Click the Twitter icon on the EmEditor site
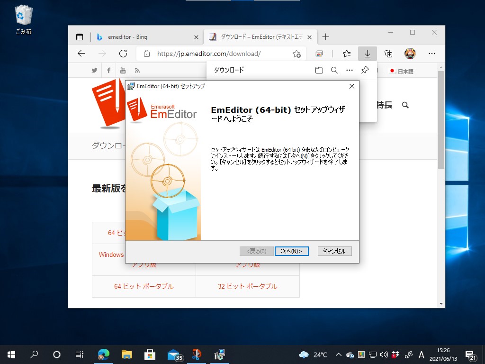Viewport: 485px width, 364px height. [94, 70]
